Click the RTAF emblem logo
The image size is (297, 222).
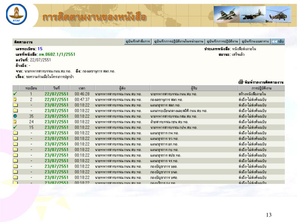click(x=17, y=14)
